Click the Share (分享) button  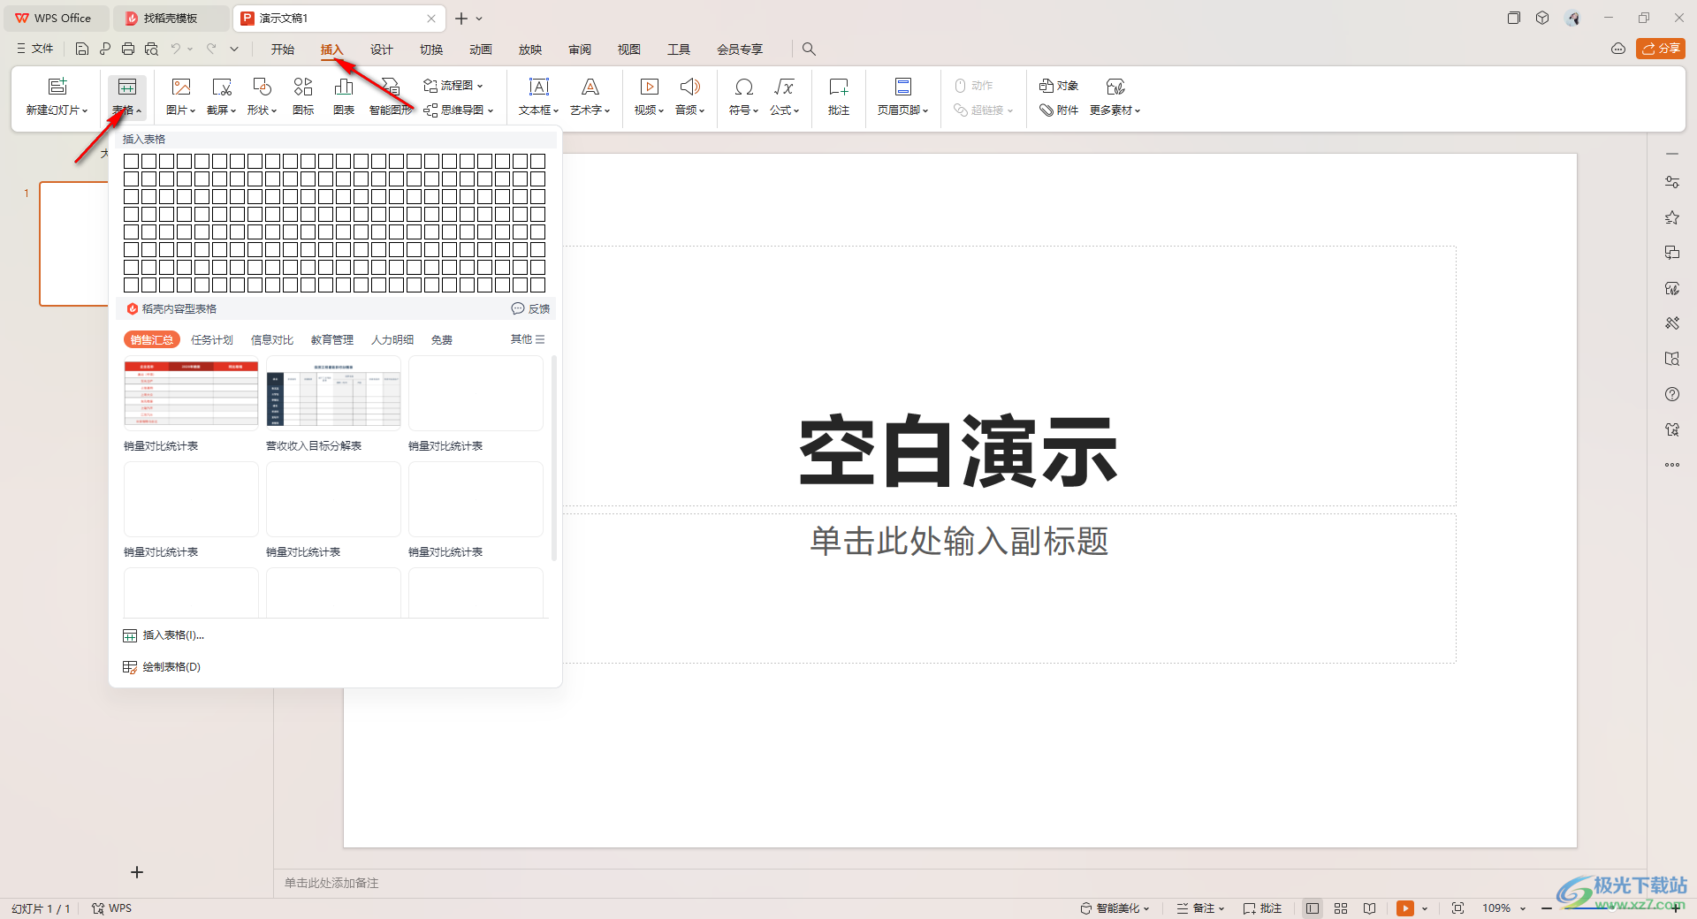(1661, 49)
